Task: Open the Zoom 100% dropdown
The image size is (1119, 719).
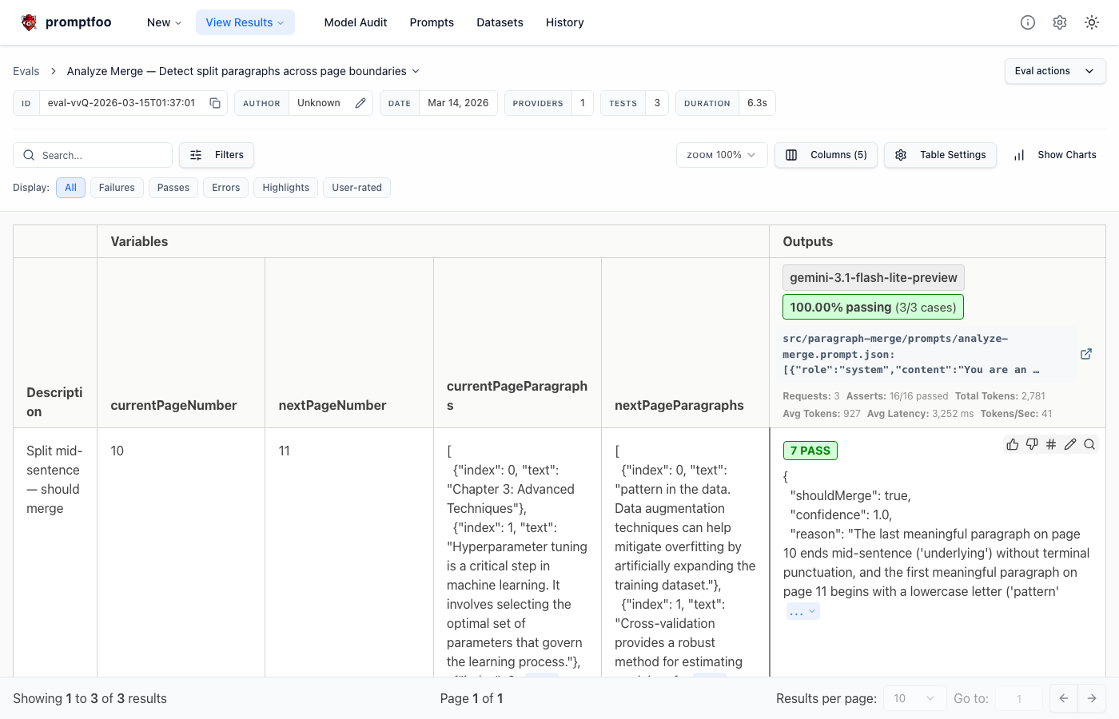Action: pos(721,155)
